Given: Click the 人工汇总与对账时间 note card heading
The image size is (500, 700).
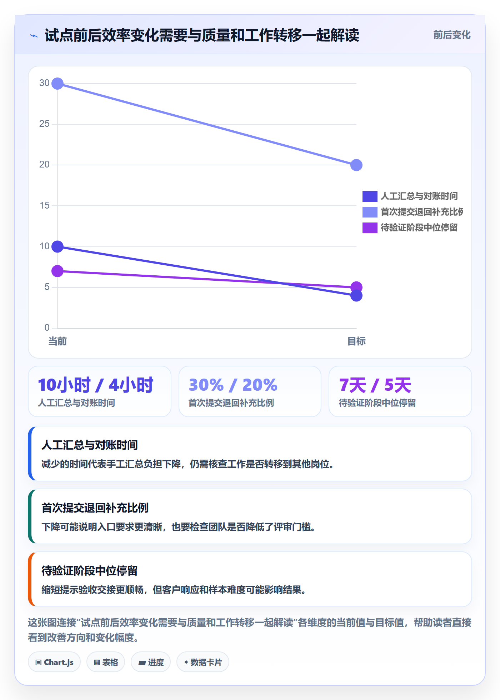Looking at the screenshot, I should (x=90, y=445).
